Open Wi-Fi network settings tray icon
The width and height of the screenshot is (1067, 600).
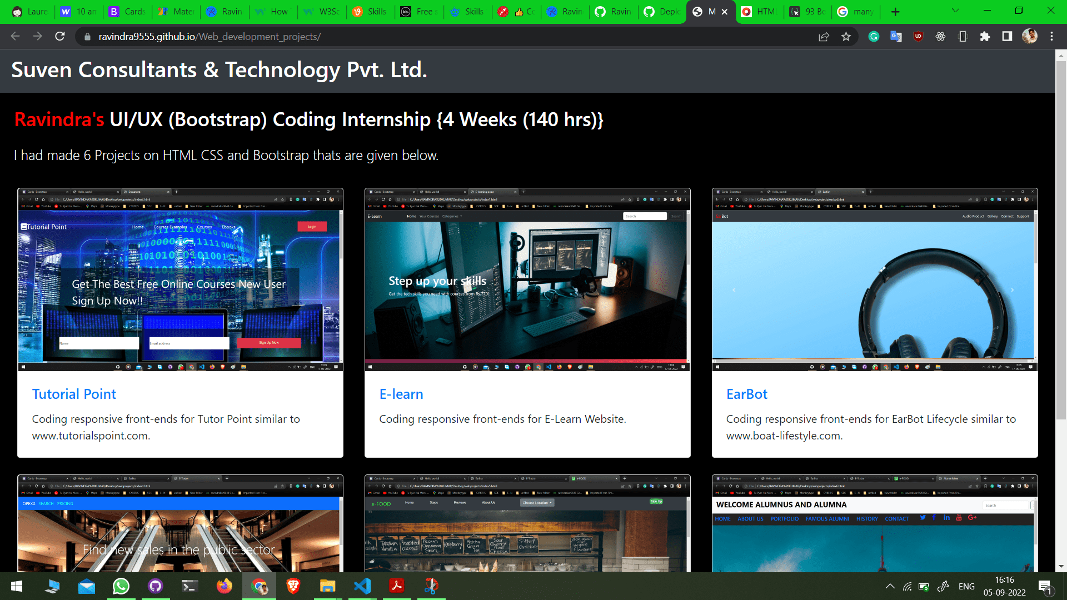(907, 586)
